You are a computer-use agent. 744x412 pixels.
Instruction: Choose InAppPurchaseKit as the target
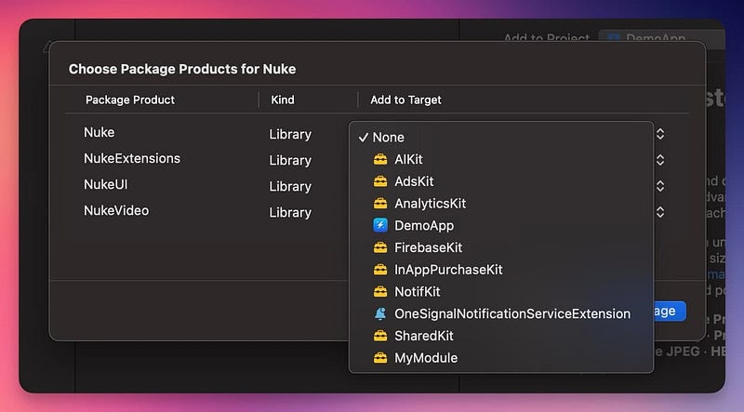pyautogui.click(x=501, y=270)
